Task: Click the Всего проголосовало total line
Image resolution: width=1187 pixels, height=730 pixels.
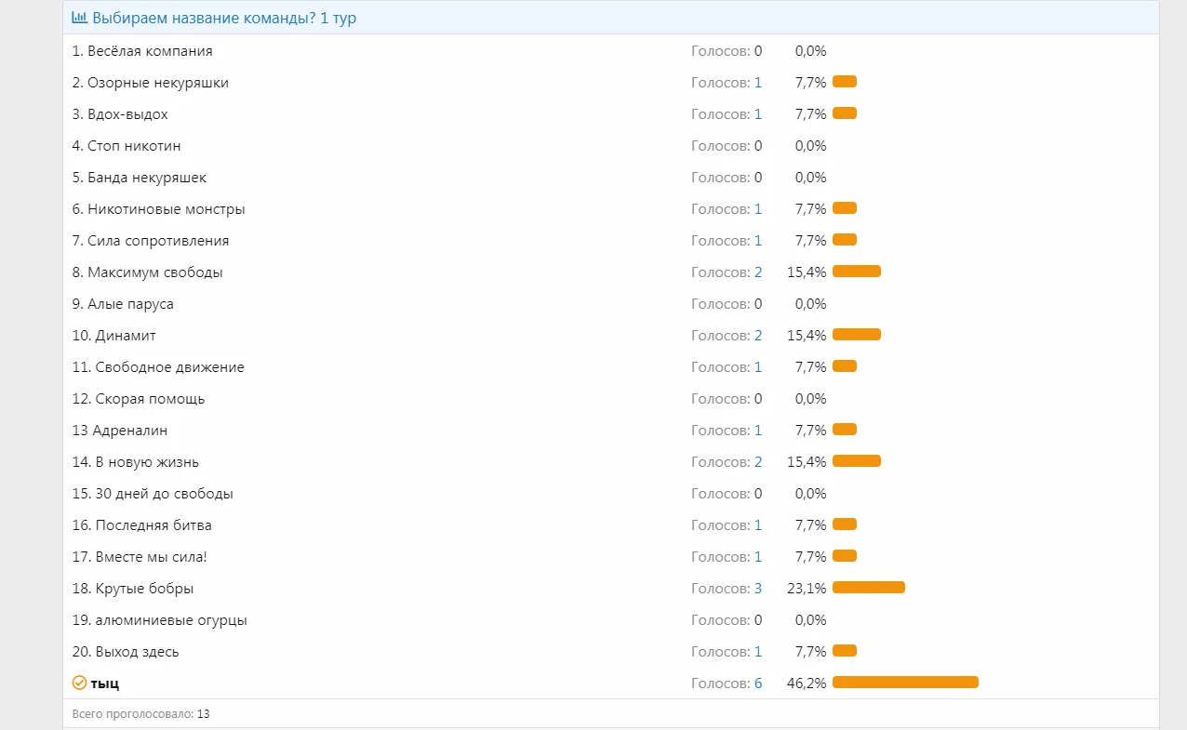Action: [x=140, y=714]
